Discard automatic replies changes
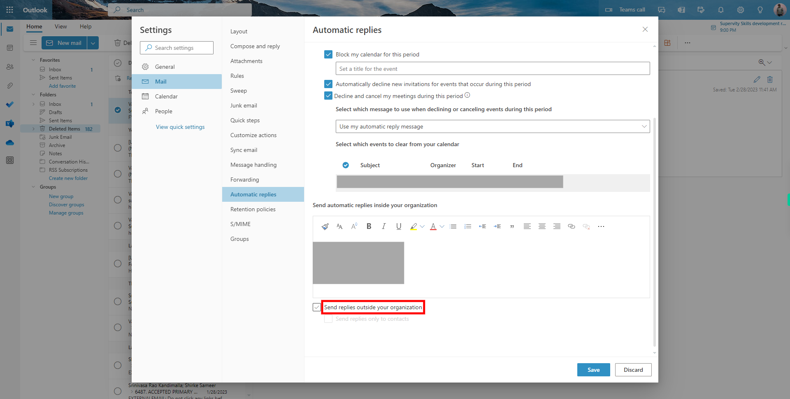The width and height of the screenshot is (790, 399). [x=633, y=370]
